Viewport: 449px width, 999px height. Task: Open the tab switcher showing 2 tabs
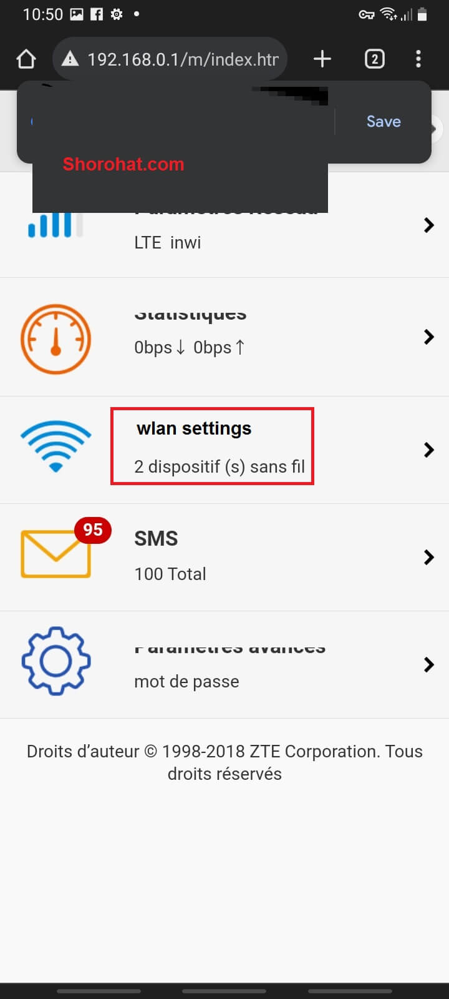374,59
